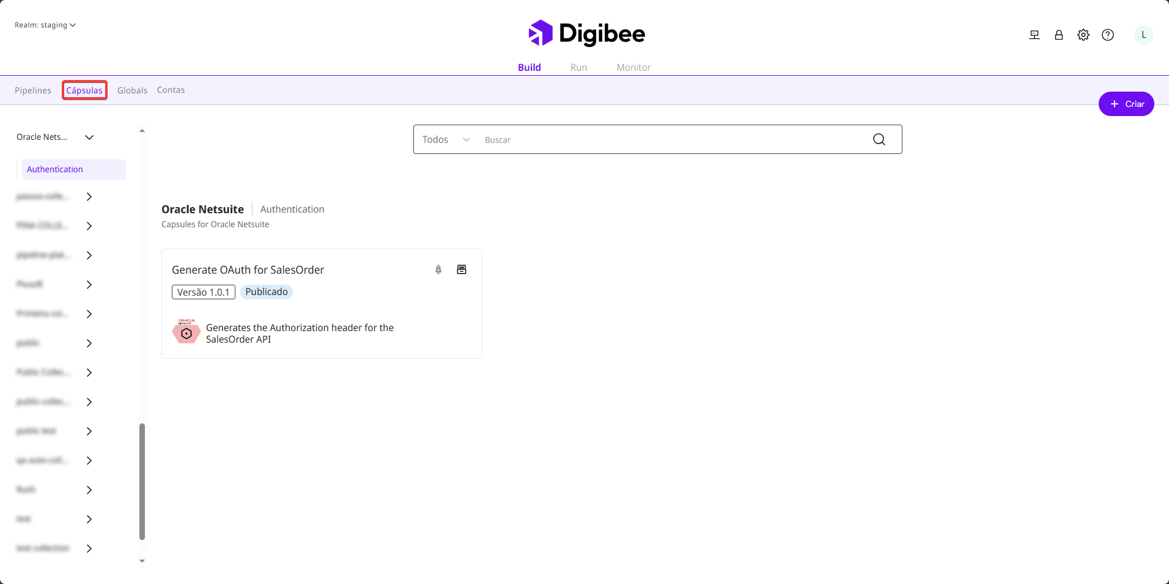Open the settings gear icon
1169x584 pixels.
(1083, 35)
